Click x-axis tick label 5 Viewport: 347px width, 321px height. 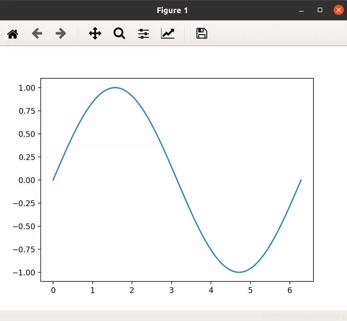tap(250, 290)
